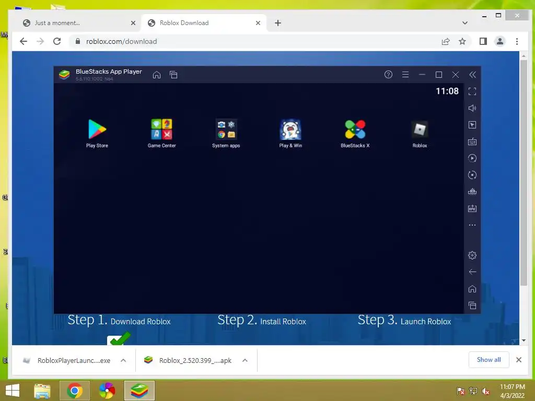The width and height of the screenshot is (535, 401).
Task: Open the Chrome profile avatar
Action: pos(500,41)
